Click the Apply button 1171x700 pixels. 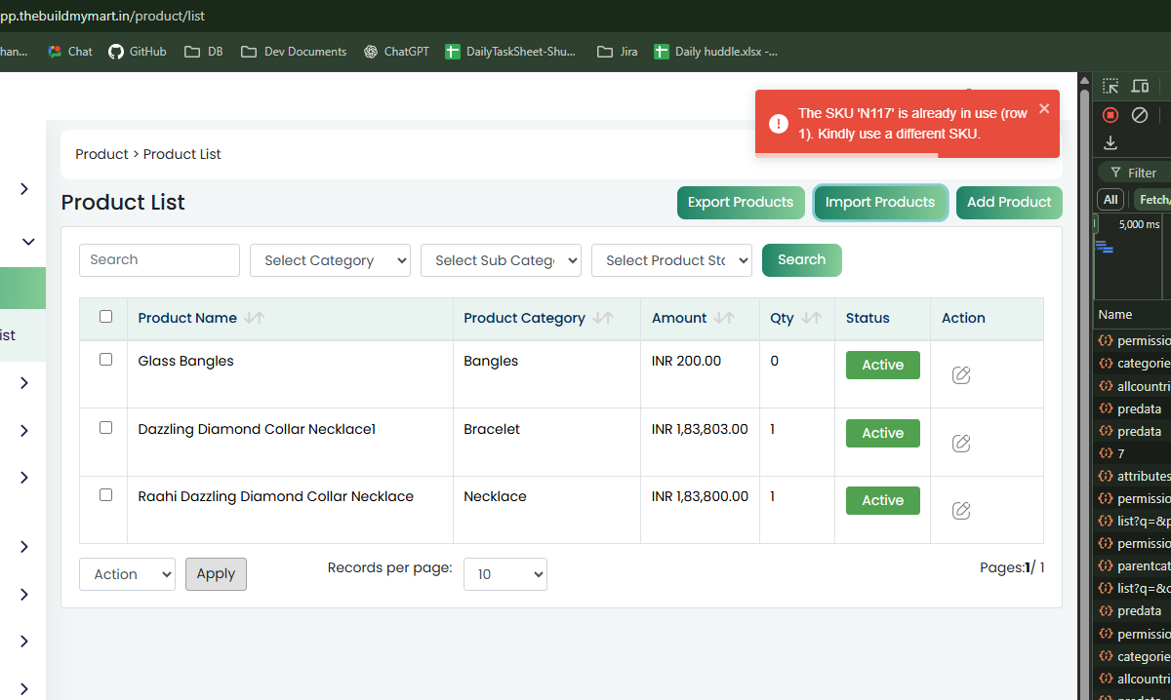216,574
